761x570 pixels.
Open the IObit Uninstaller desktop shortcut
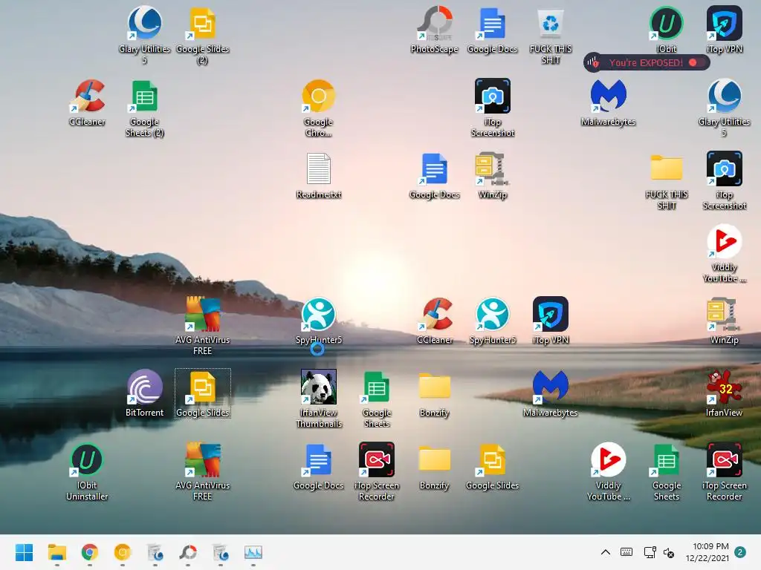coord(87,471)
